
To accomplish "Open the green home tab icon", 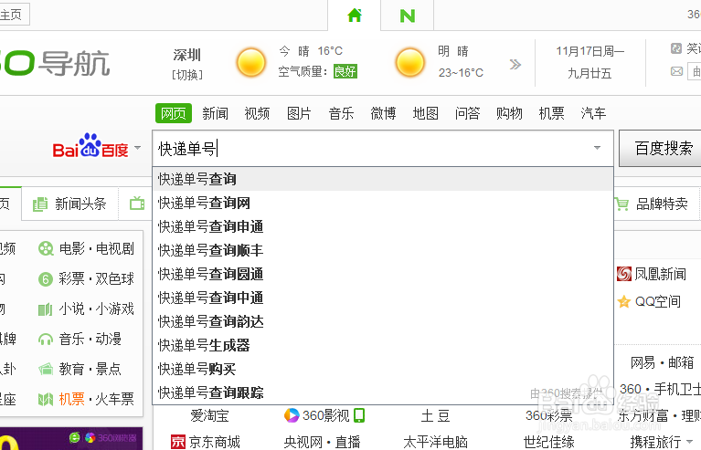I will click(355, 16).
